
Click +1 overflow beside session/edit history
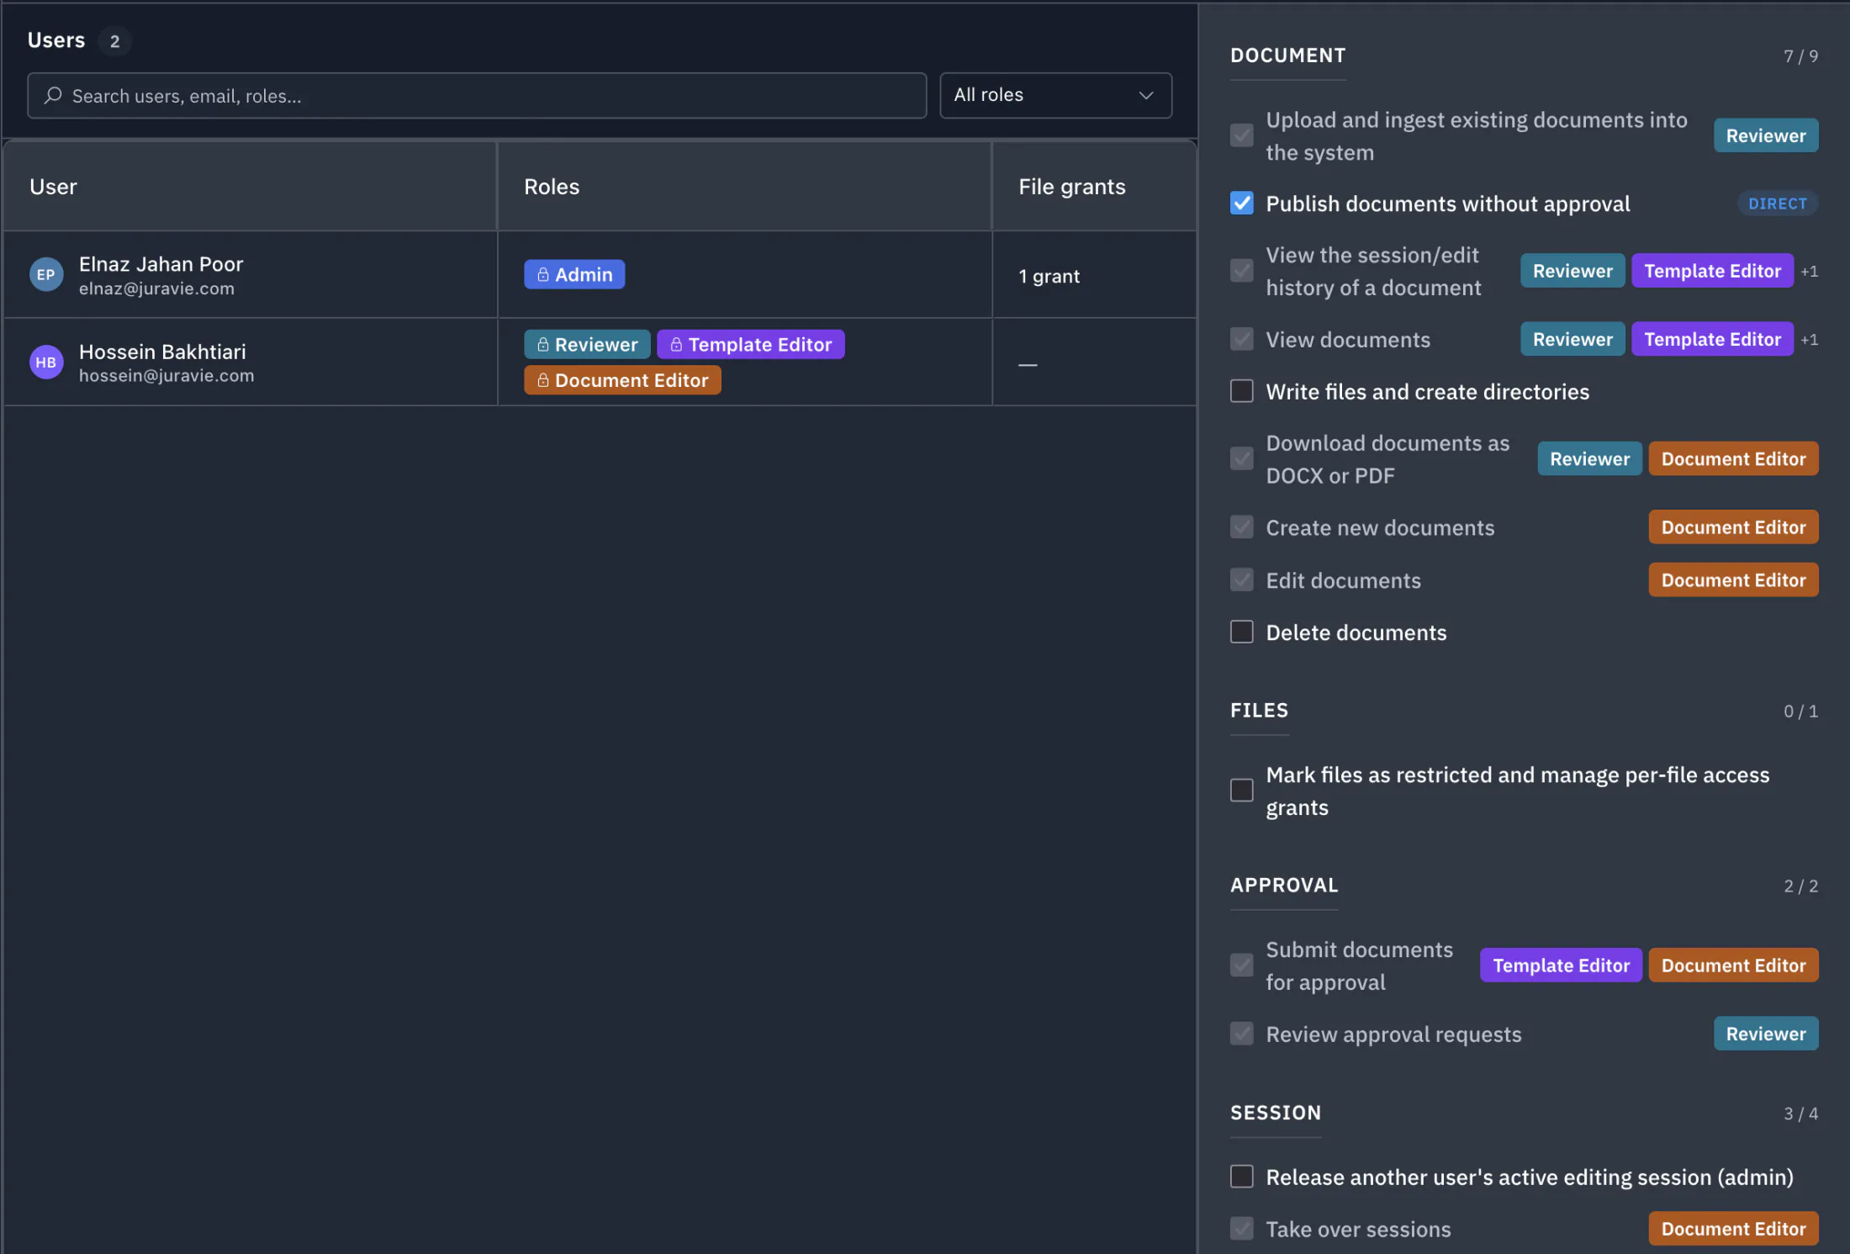point(1810,272)
